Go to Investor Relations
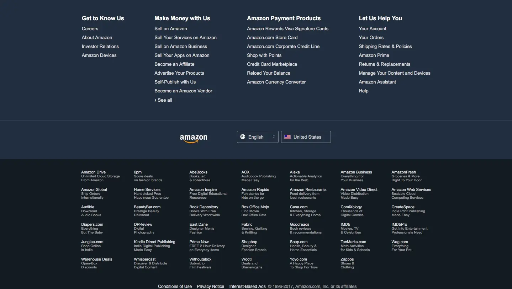 [100, 47]
